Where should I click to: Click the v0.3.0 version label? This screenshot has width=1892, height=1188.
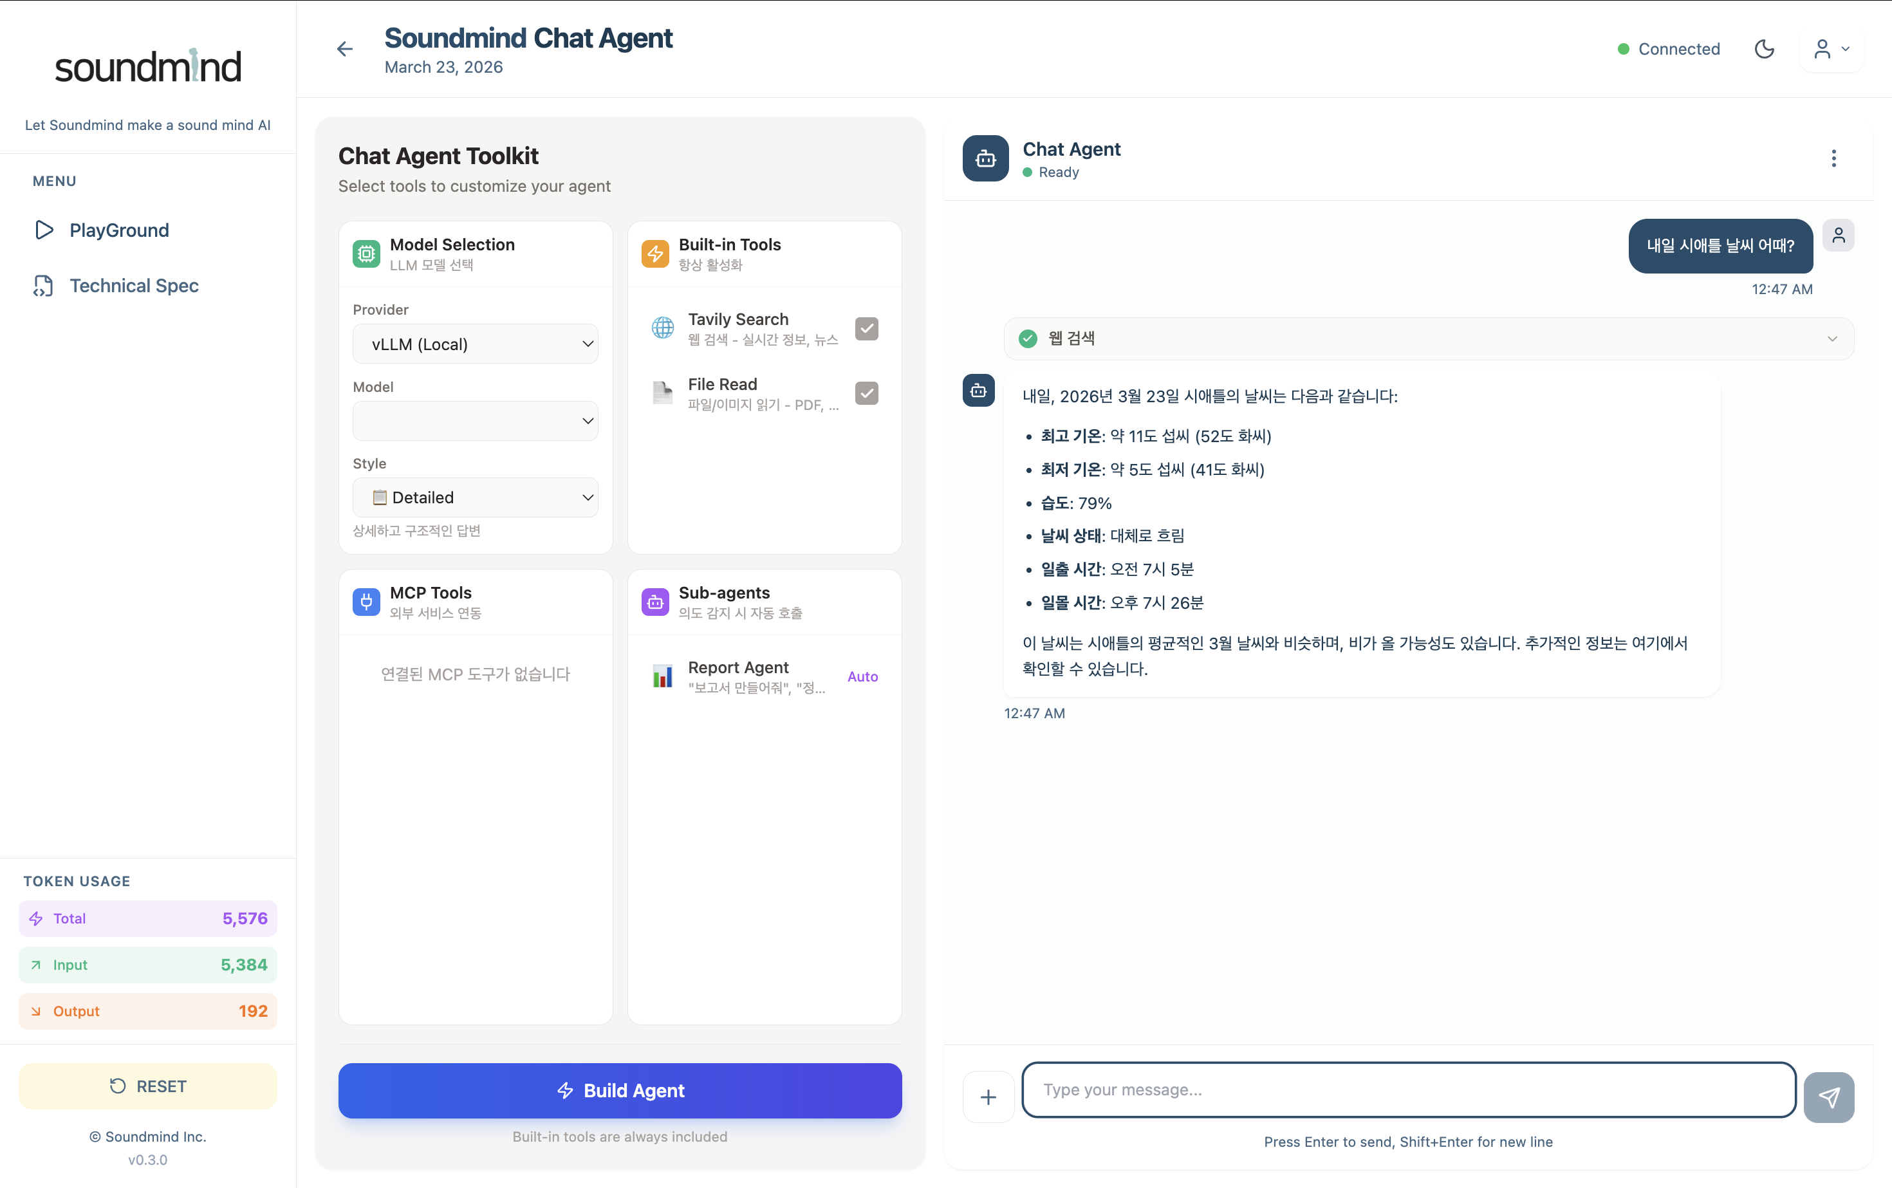(148, 1160)
